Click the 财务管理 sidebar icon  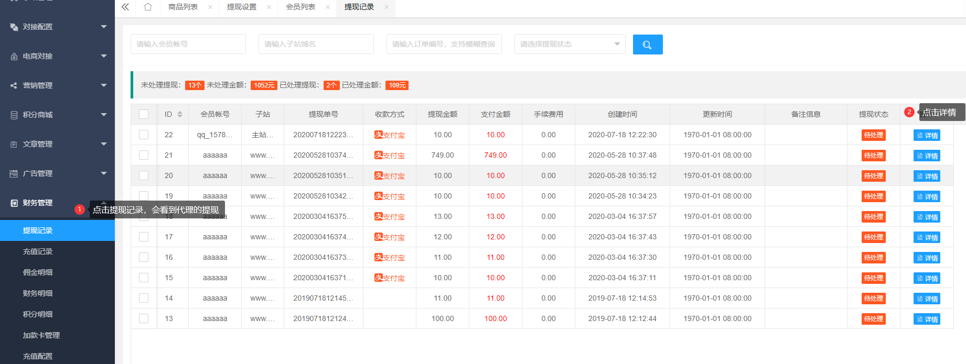(14, 203)
